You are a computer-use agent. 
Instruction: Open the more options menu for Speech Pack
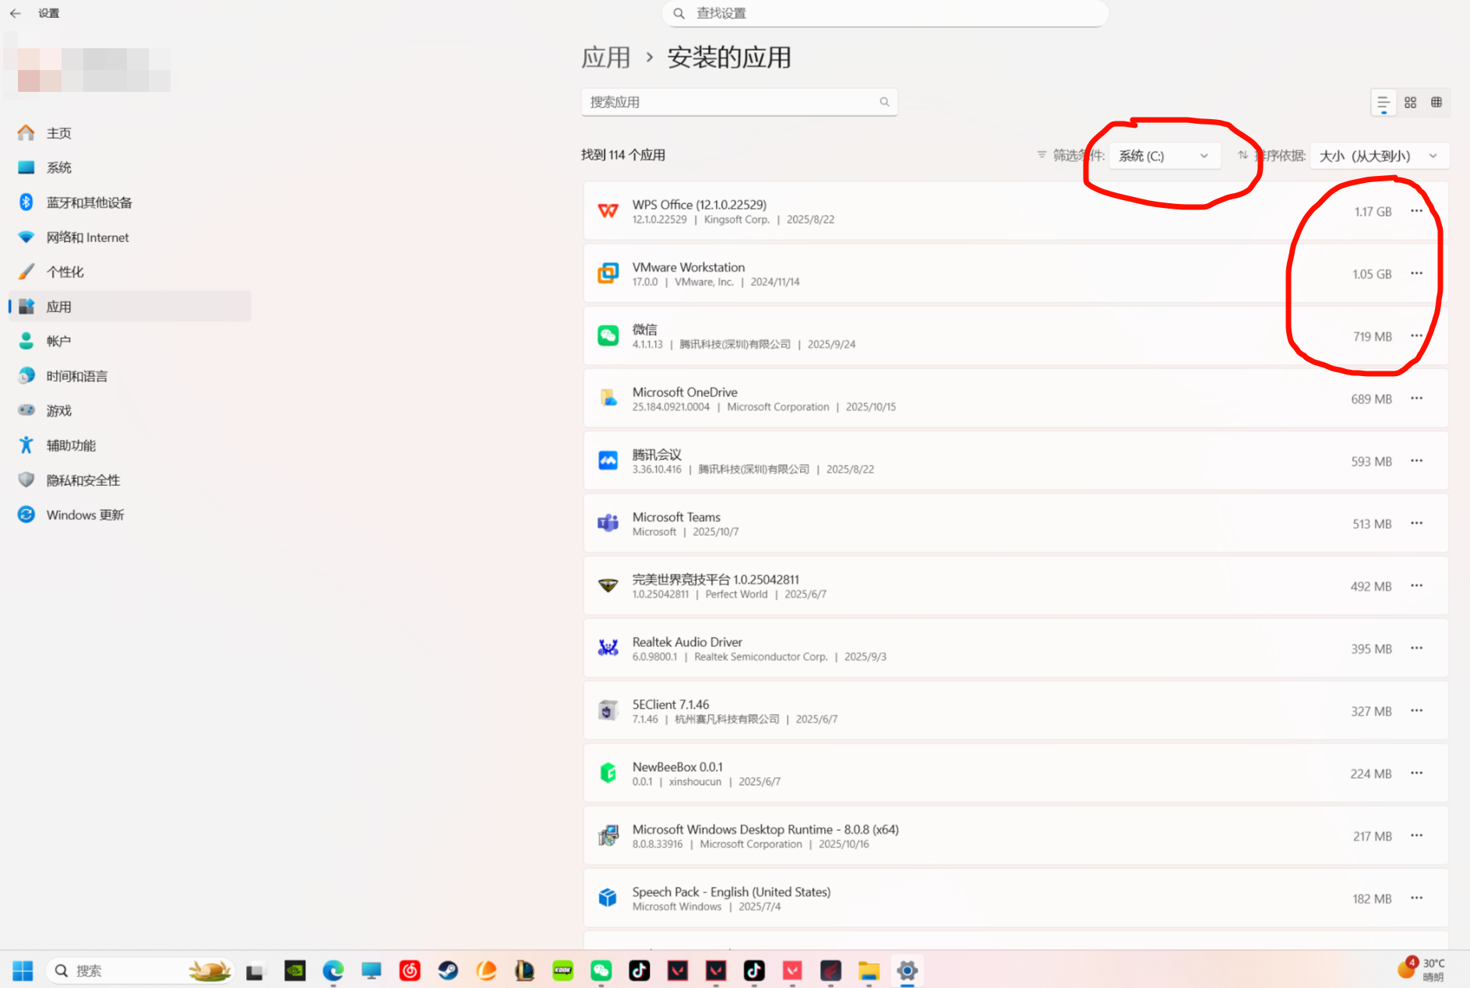[x=1416, y=898]
